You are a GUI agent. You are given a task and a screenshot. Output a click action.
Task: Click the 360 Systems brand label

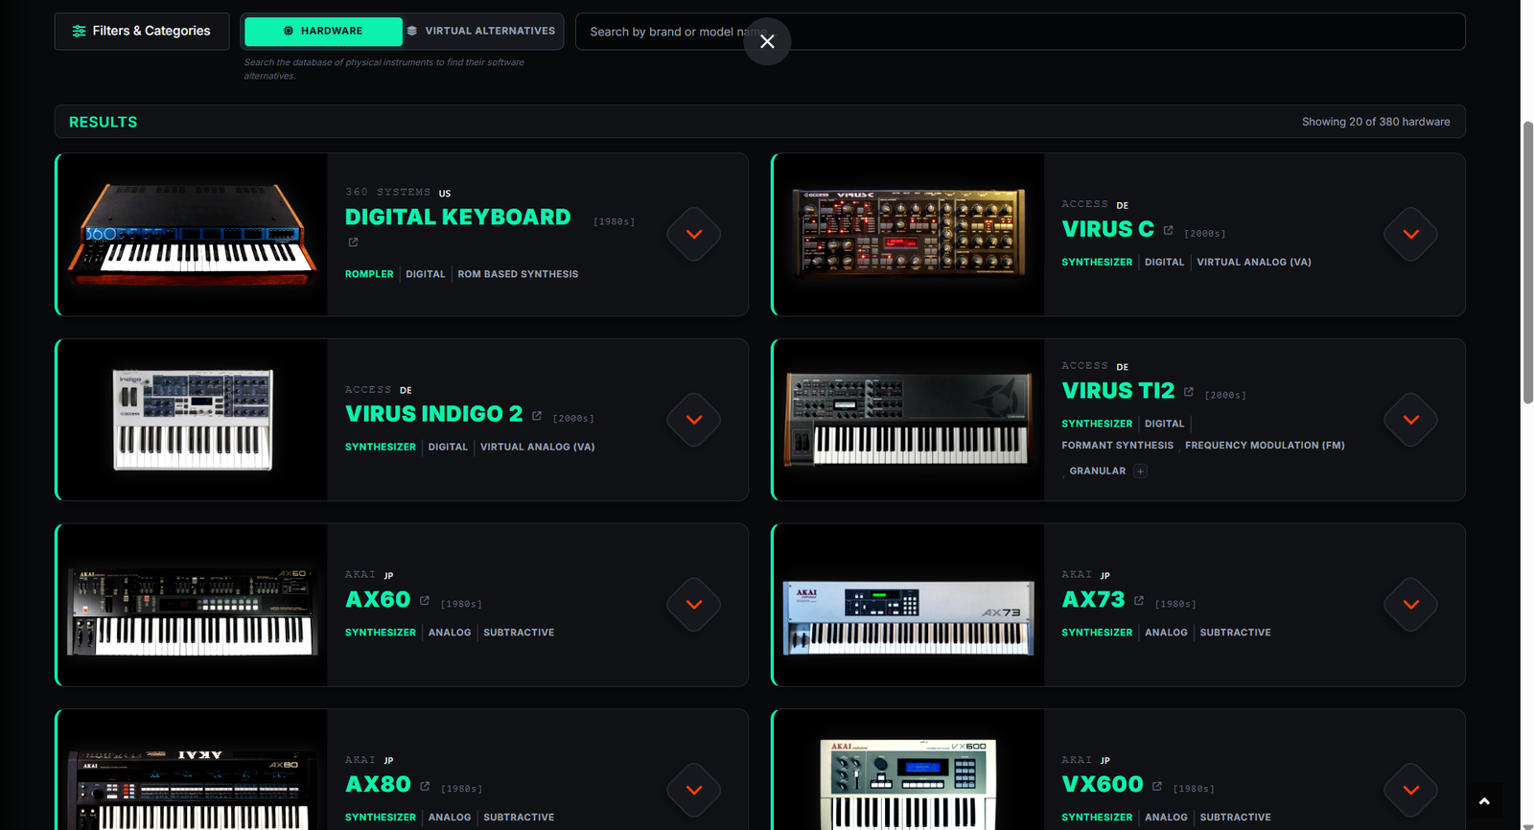point(387,193)
